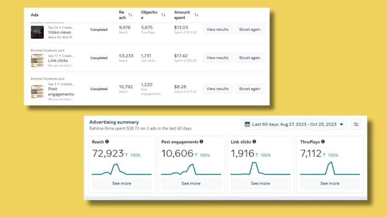Screen dimensions: 387x217
Task: See more under the Reach card
Action: tap(121, 184)
